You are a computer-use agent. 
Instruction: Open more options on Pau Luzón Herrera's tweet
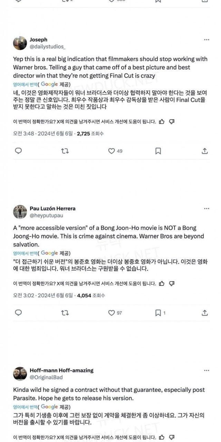tap(206, 209)
